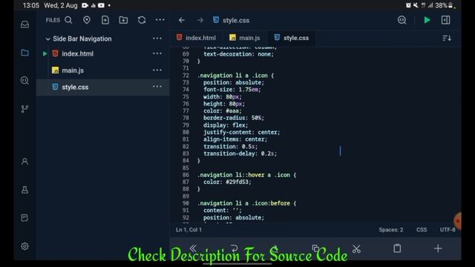475x267 pixels.
Task: Click the transition-delay: 0.2s line
Action: click(x=240, y=154)
